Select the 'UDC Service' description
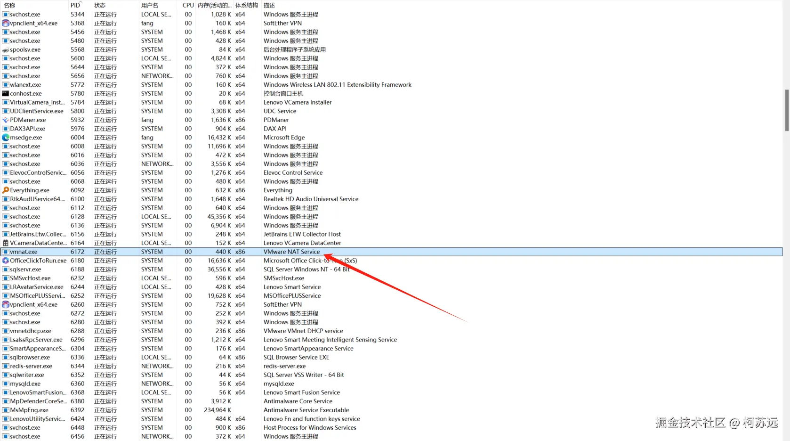This screenshot has height=441, width=790. tap(280, 111)
